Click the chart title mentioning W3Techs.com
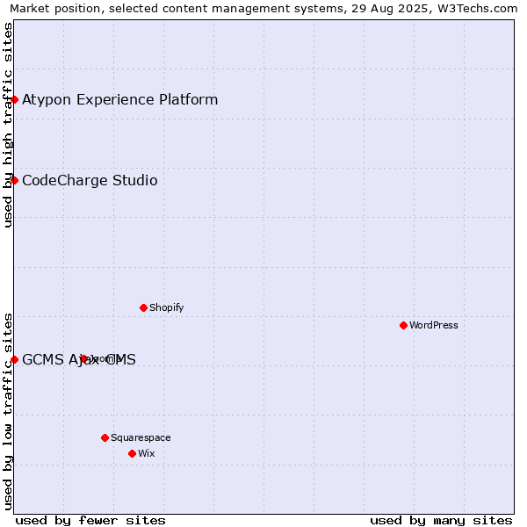 263,9
